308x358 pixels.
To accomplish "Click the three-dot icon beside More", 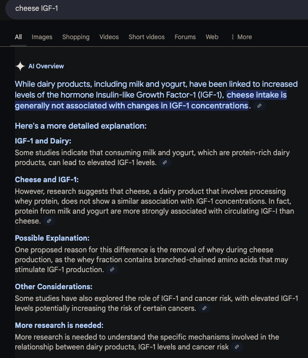I will 232,37.
